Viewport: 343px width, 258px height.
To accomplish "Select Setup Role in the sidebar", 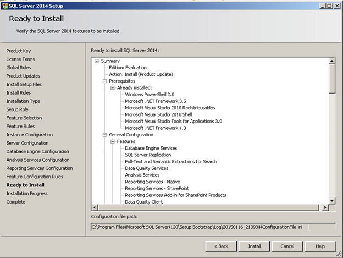I will click(17, 109).
